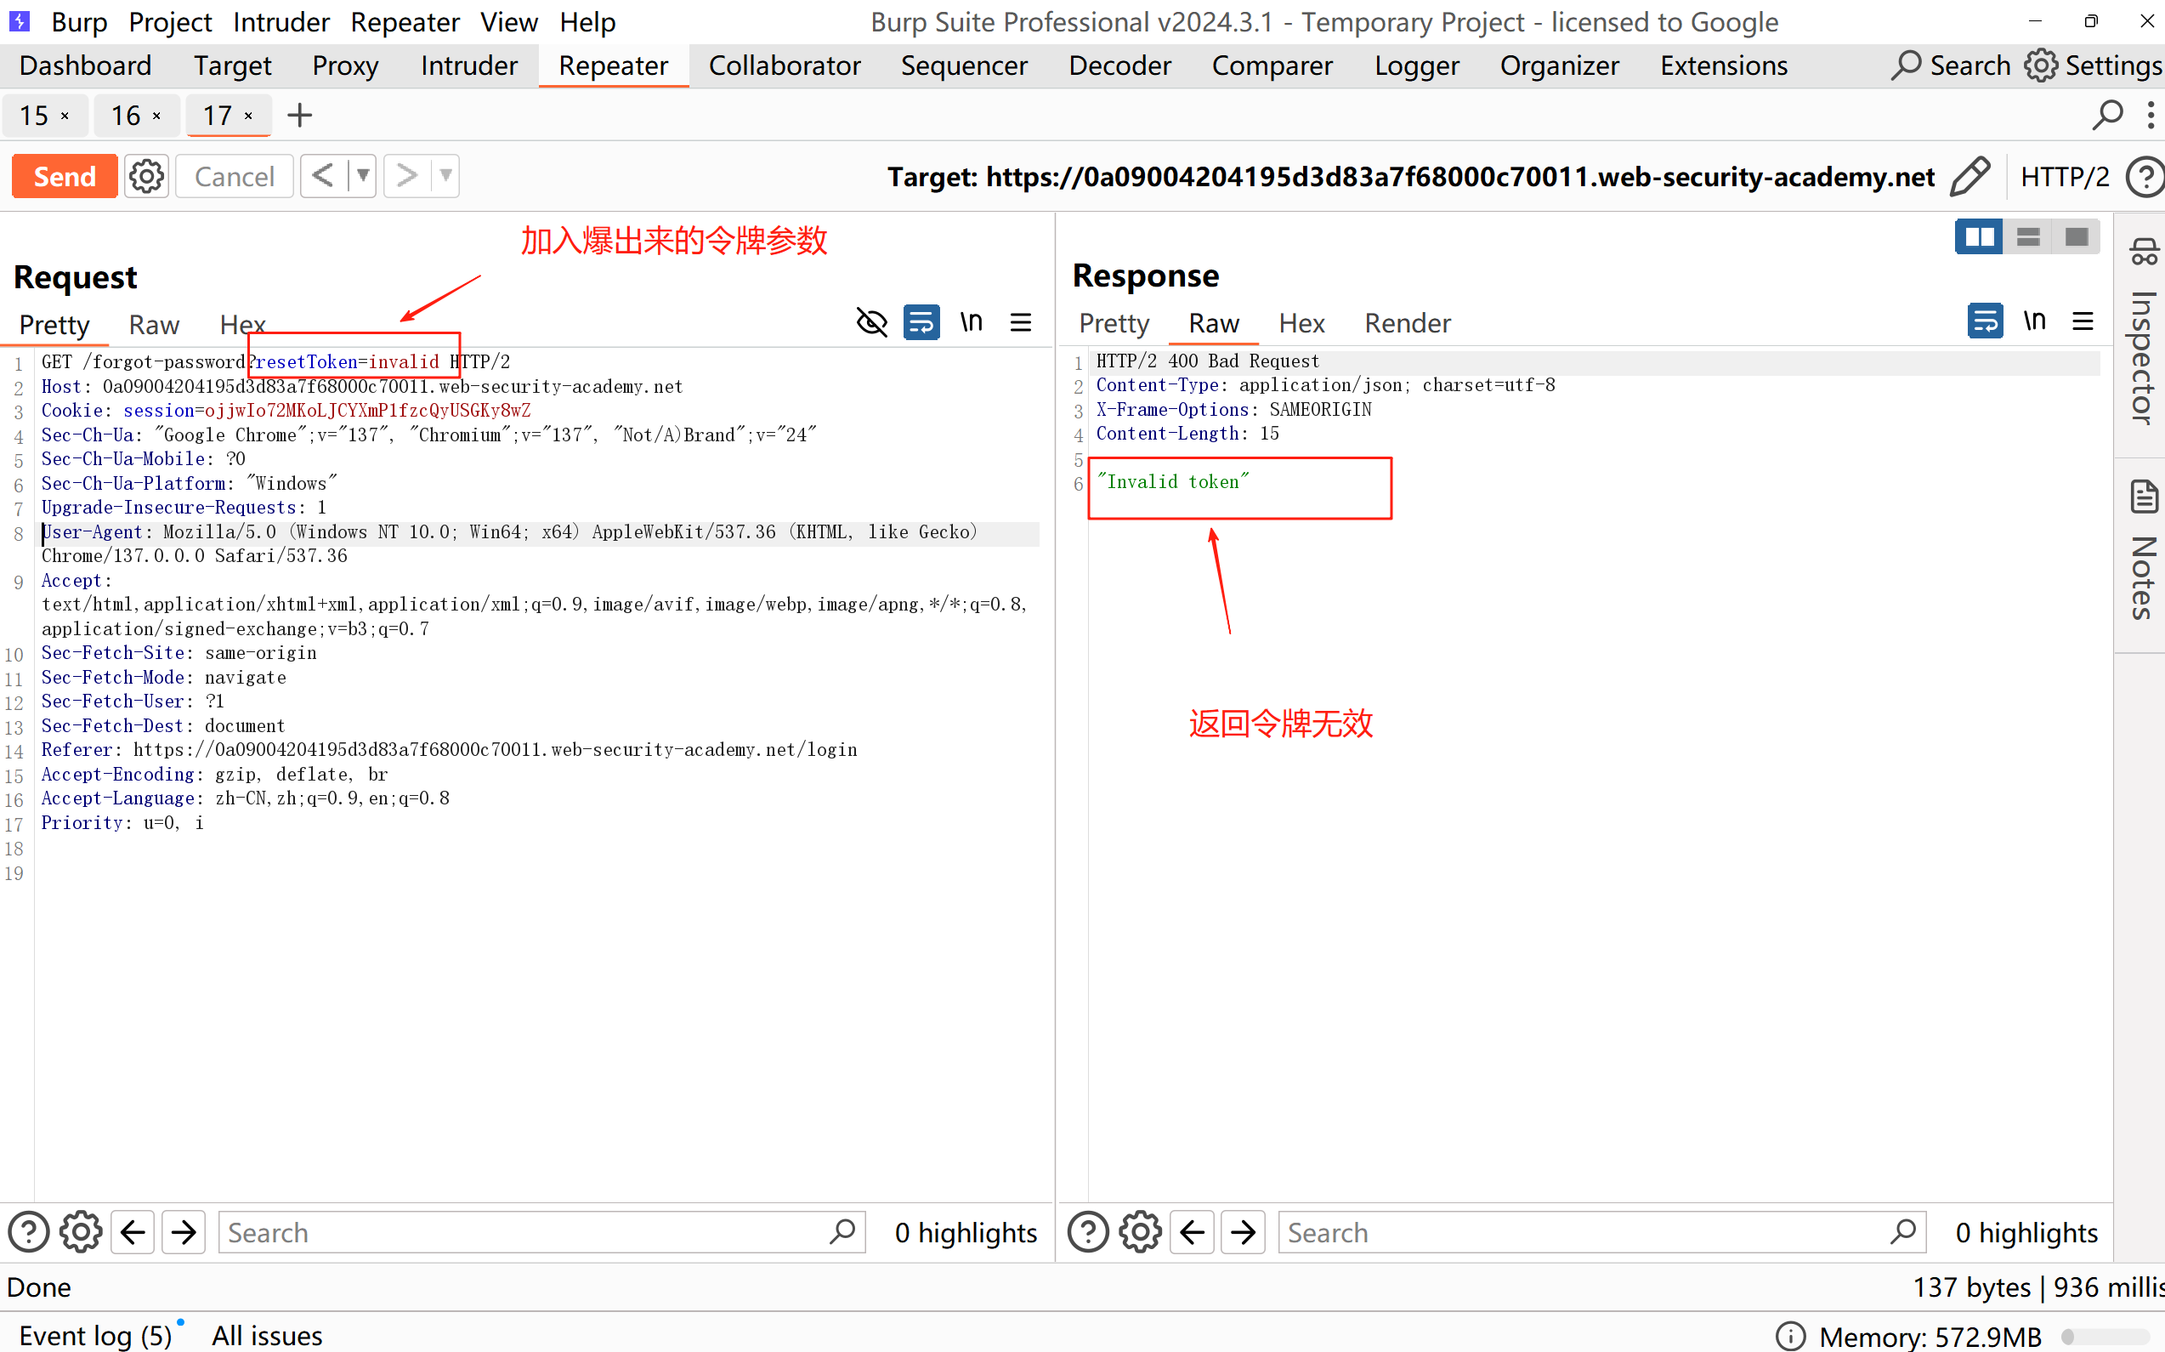Toggle request line wrap button

click(x=921, y=322)
